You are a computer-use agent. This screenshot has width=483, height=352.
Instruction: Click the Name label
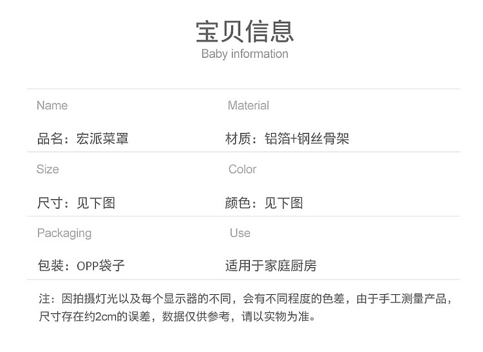tap(52, 105)
